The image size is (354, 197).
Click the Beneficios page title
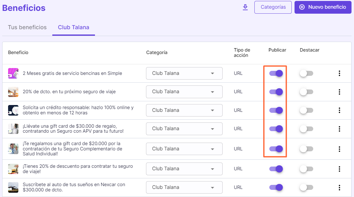(24, 8)
